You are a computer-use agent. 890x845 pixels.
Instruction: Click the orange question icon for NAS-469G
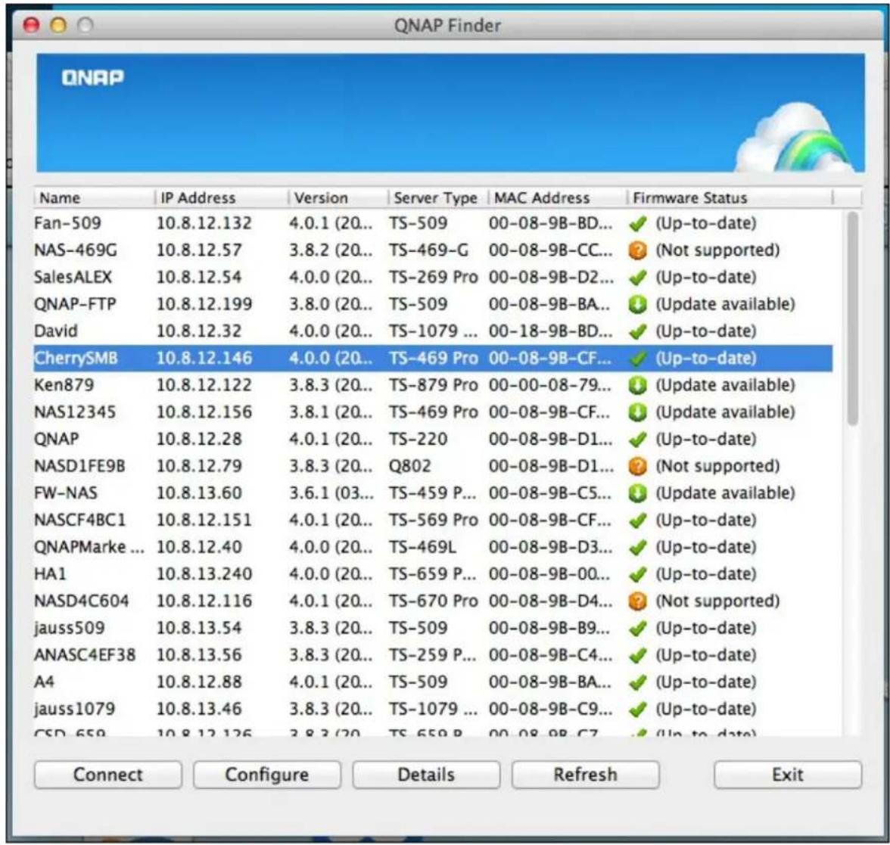[637, 250]
